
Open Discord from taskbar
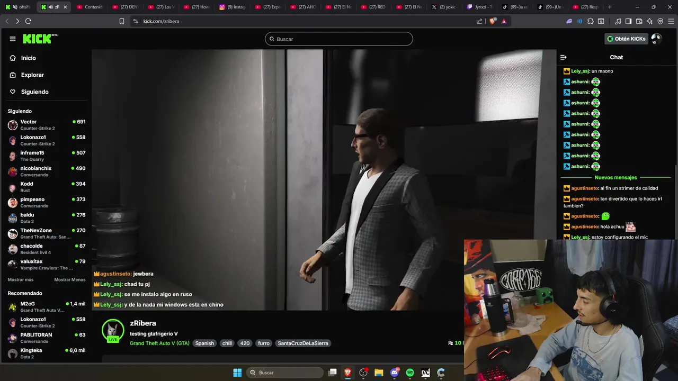395,373
